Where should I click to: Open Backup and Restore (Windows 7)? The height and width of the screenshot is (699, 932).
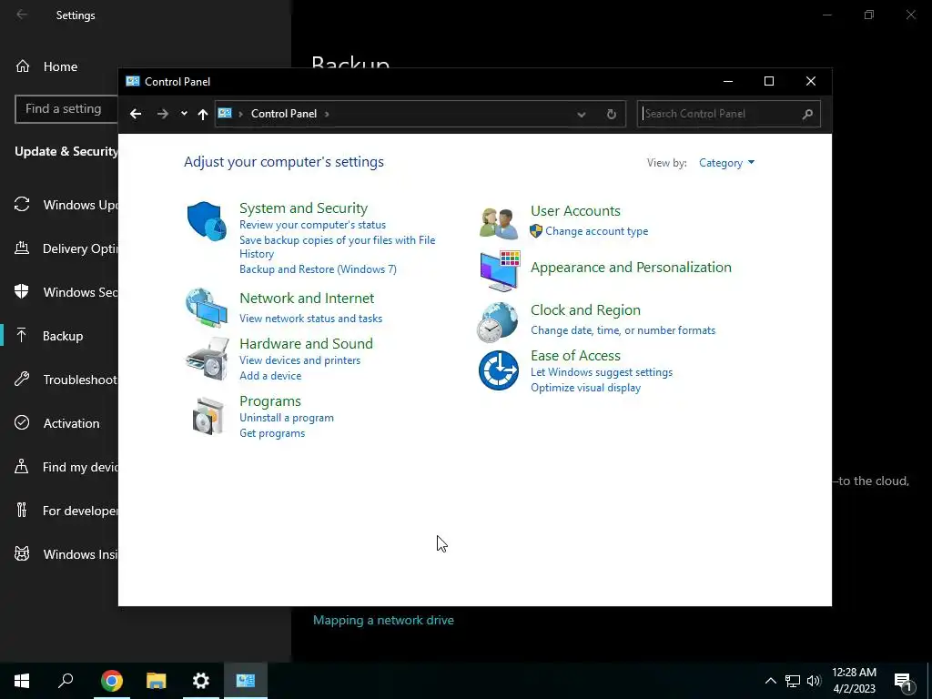point(318,269)
